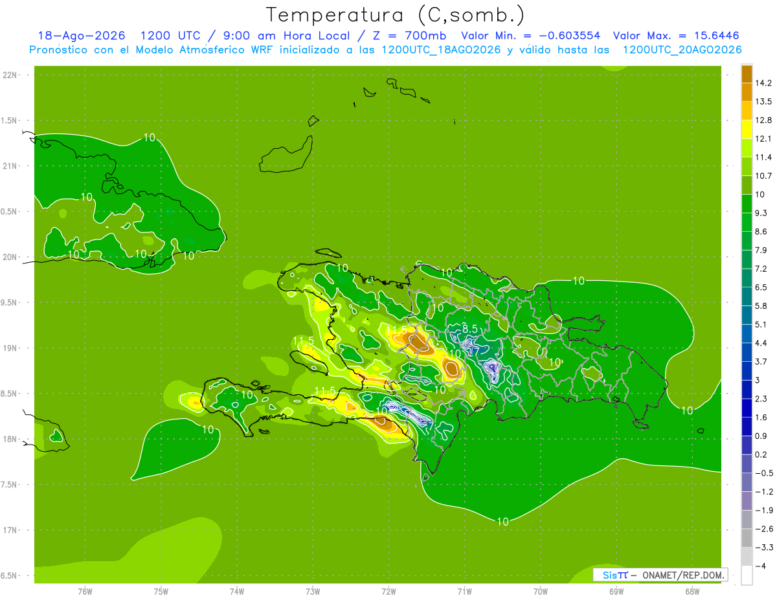
Task: Click the 18N latitude axis label
Action: pyautogui.click(x=10, y=439)
